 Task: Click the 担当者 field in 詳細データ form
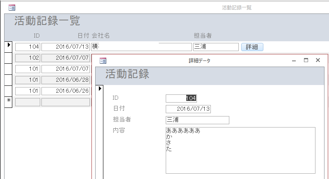(197, 120)
